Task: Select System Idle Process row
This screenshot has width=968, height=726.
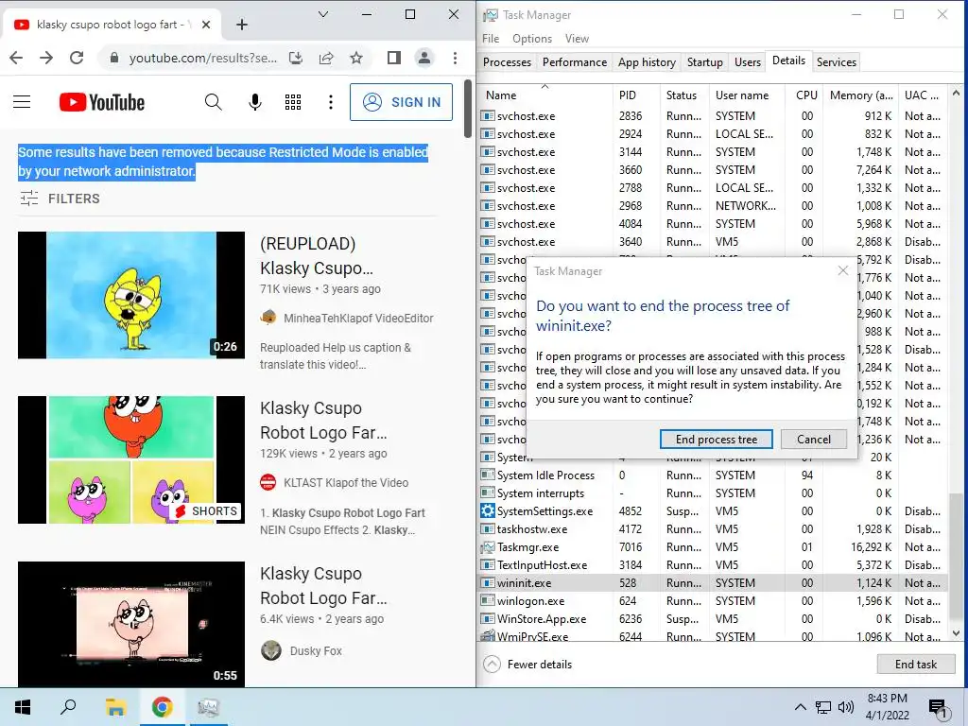Action: point(713,475)
